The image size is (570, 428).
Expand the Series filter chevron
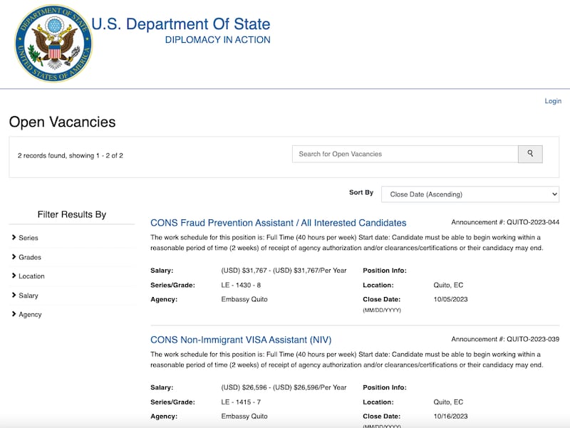(14, 238)
